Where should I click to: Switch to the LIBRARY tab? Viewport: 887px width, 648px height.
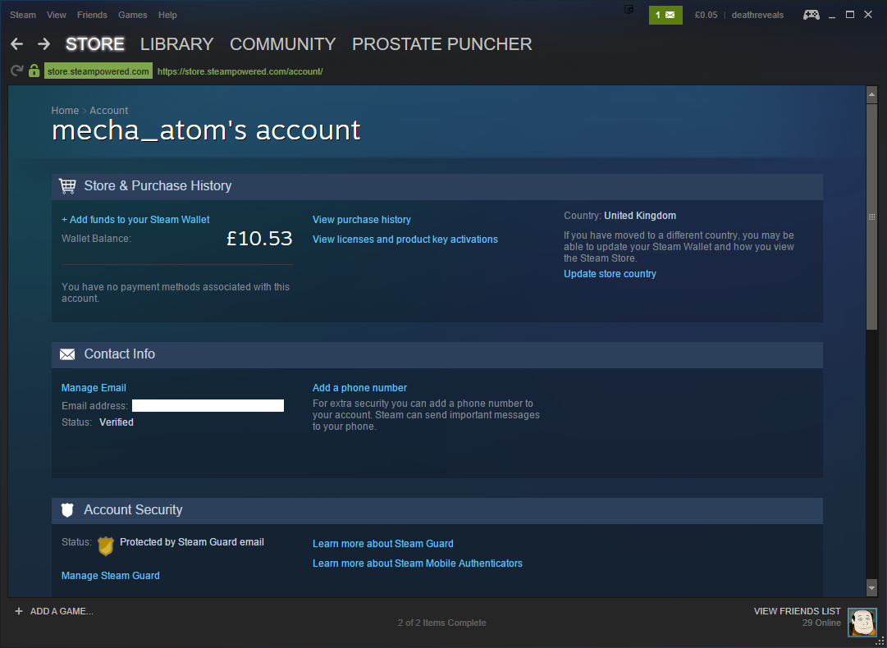(x=177, y=44)
